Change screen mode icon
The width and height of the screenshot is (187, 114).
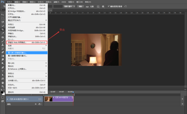pyautogui.click(x=3, y=101)
